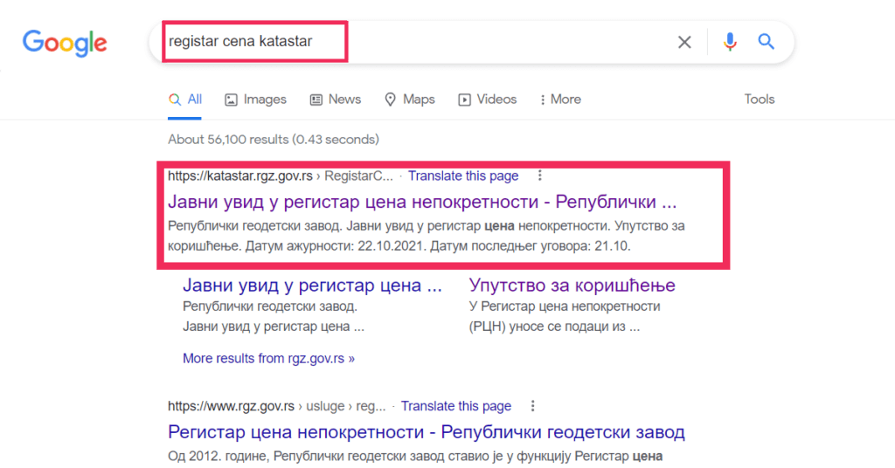This screenshot has width=895, height=468.
Task: Open the 'Упутство за коришћење' sitelink
Action: tap(572, 285)
